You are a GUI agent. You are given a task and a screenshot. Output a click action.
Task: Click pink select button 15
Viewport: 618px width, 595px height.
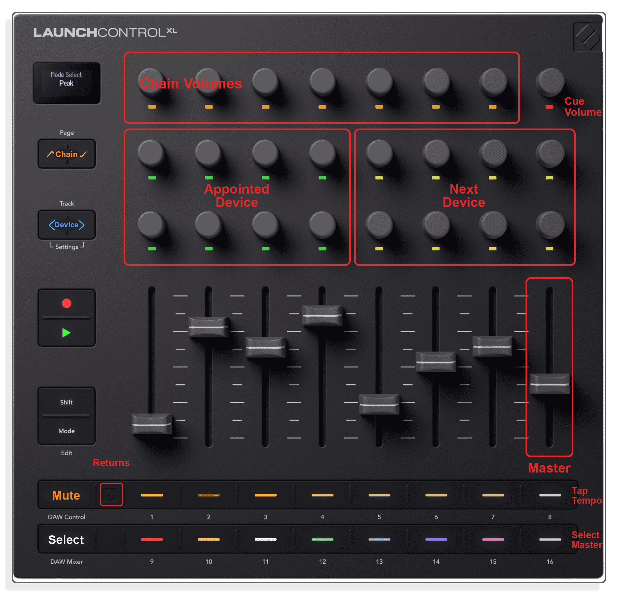click(493, 539)
